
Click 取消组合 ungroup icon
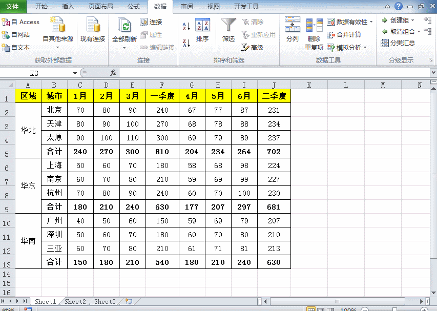pyautogui.click(x=385, y=31)
